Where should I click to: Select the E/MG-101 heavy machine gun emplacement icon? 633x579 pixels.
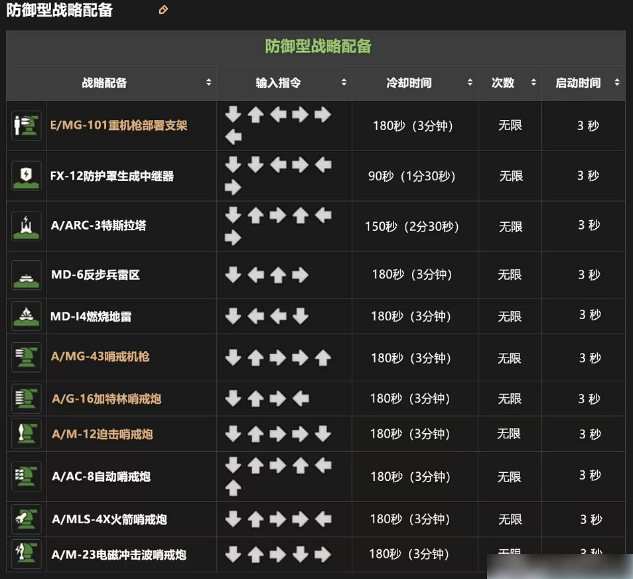[x=25, y=125]
